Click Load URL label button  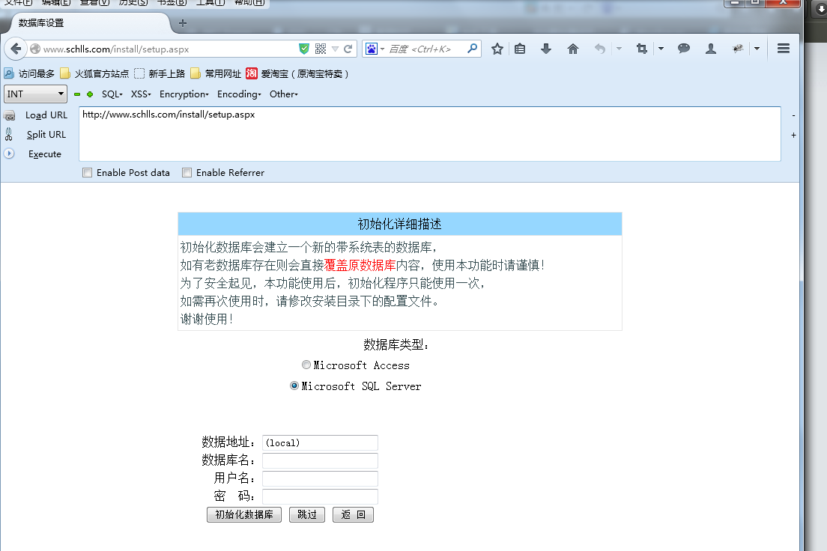[46, 115]
